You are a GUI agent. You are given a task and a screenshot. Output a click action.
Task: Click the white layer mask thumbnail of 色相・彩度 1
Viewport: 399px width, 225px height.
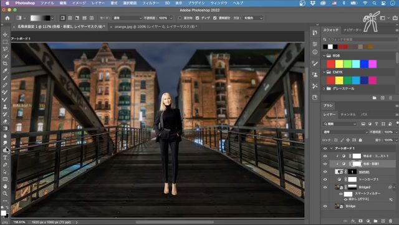(x=357, y=164)
